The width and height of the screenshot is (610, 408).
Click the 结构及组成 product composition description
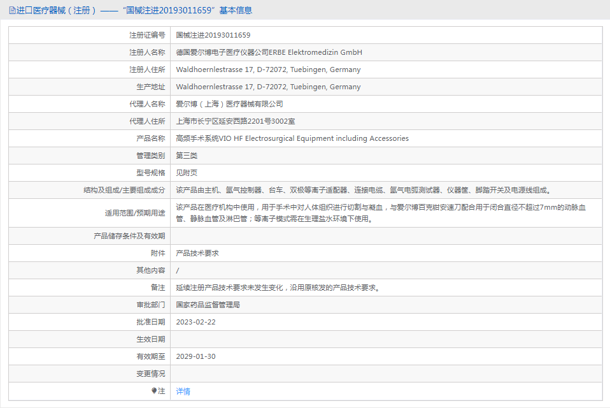(x=363, y=190)
